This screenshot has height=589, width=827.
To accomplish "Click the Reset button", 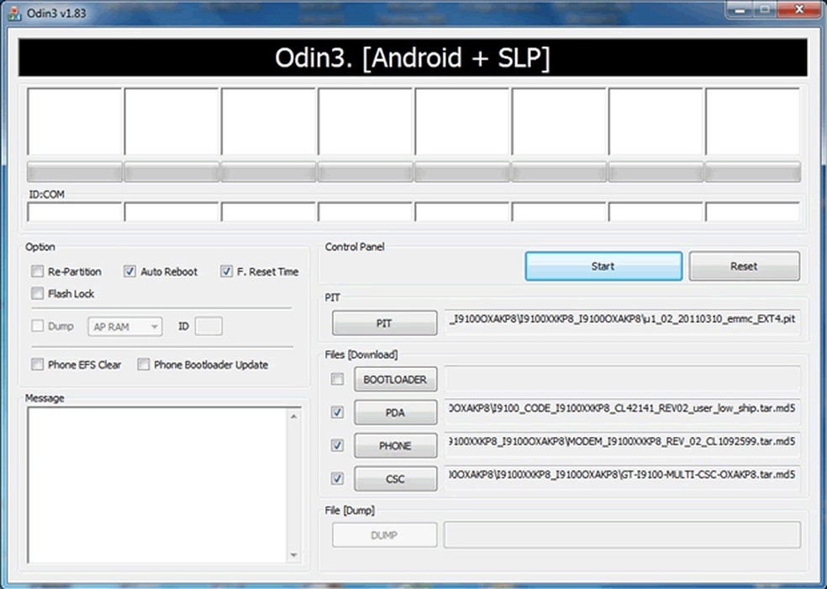I will [x=743, y=266].
